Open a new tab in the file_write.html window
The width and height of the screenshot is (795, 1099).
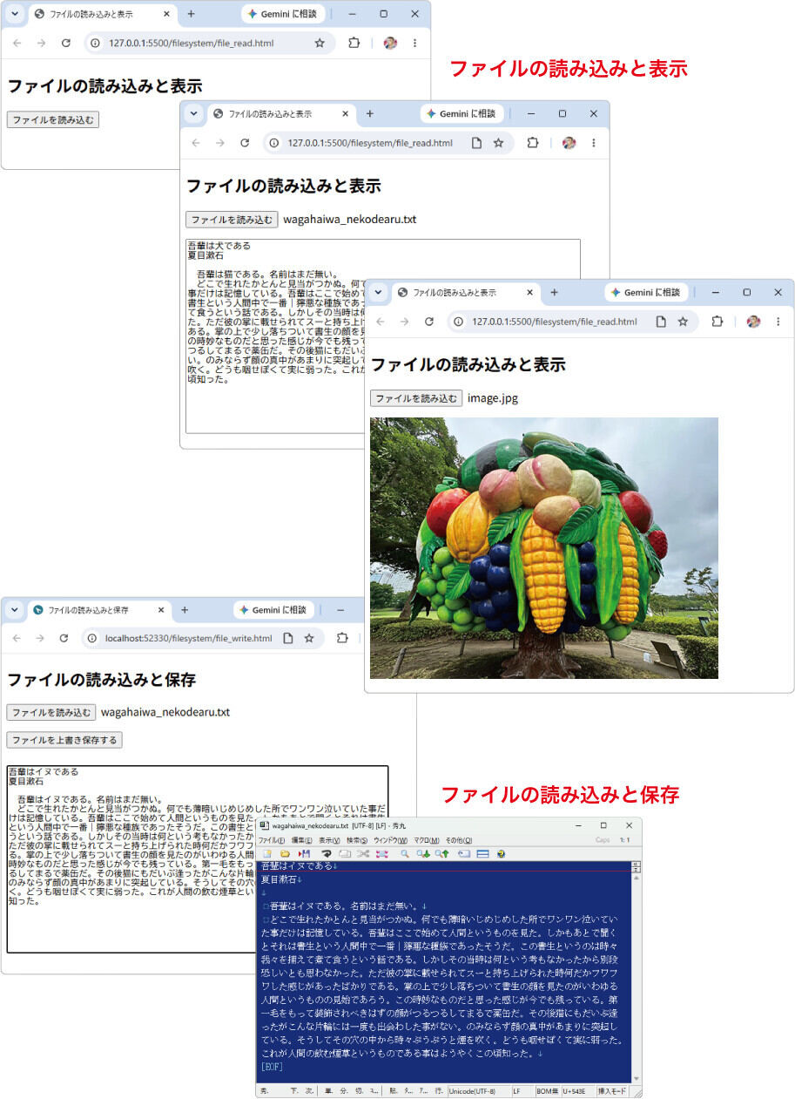pos(185,610)
